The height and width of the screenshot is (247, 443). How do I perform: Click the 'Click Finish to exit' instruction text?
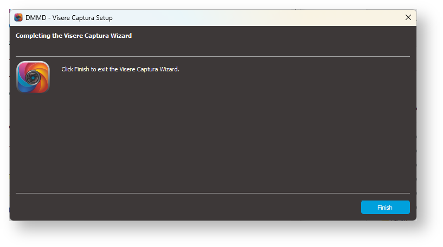pos(120,69)
